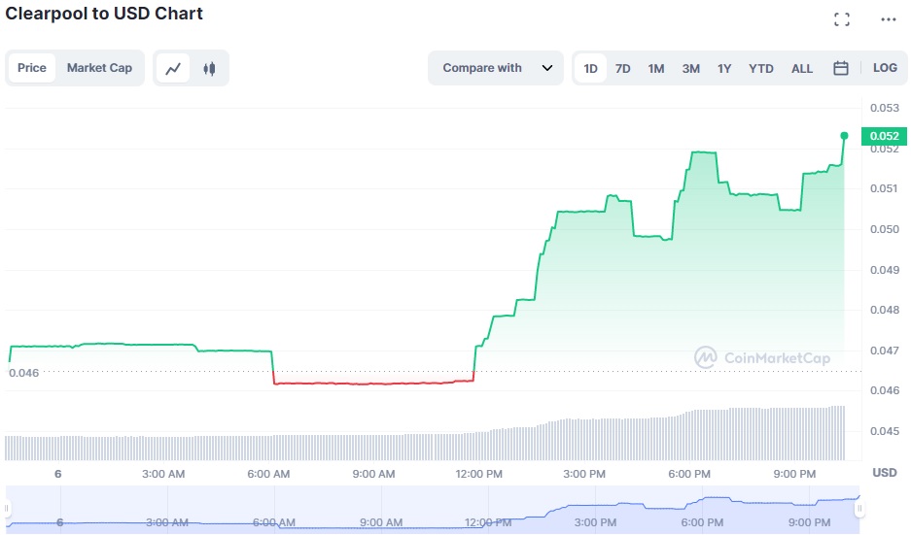The height and width of the screenshot is (535, 911).
Task: Click the latest price dot on chart
Action: click(x=844, y=136)
